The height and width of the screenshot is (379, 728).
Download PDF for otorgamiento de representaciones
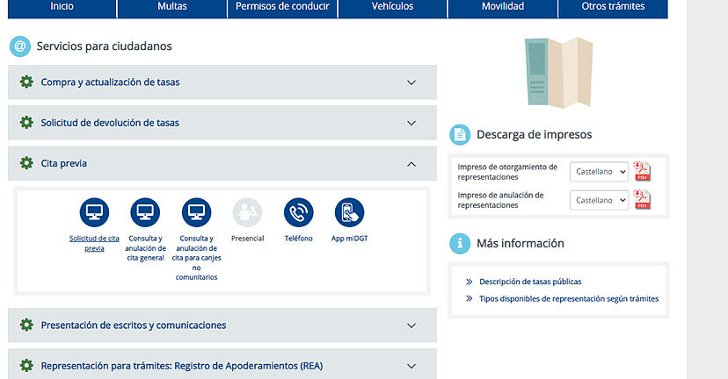(x=643, y=171)
